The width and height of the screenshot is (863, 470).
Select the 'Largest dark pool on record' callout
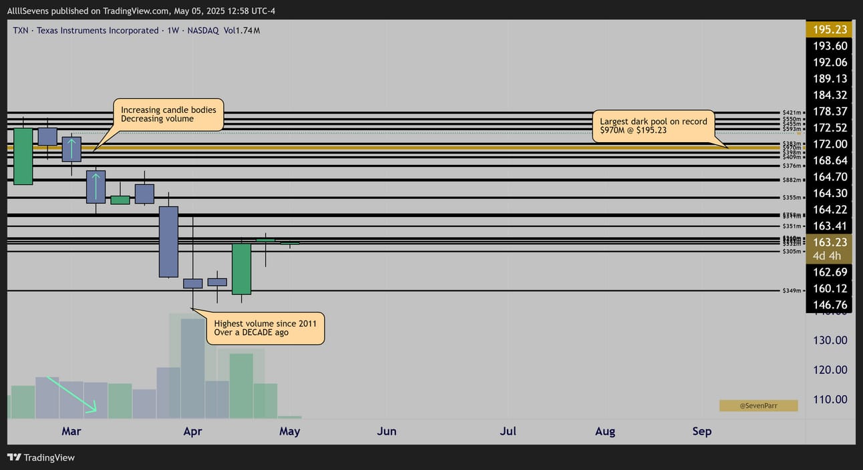[x=653, y=126]
